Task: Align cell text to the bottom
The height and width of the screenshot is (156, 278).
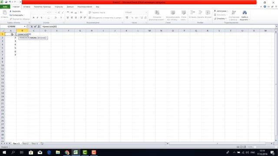Action: [76, 13]
